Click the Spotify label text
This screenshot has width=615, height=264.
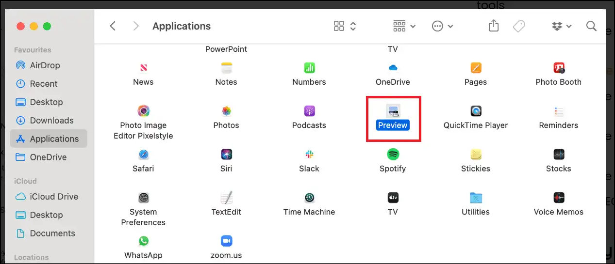click(393, 169)
